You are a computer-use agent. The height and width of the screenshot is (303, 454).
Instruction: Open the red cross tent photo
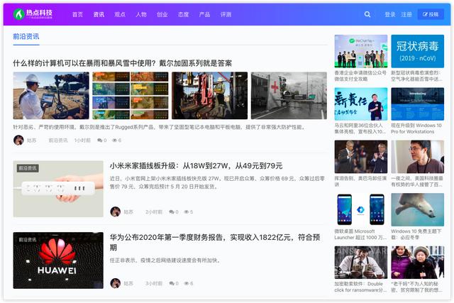click(x=289, y=96)
